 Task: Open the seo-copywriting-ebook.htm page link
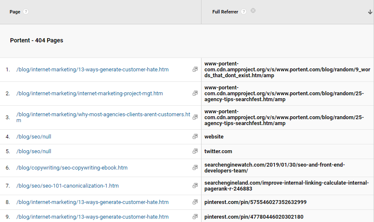click(72, 168)
